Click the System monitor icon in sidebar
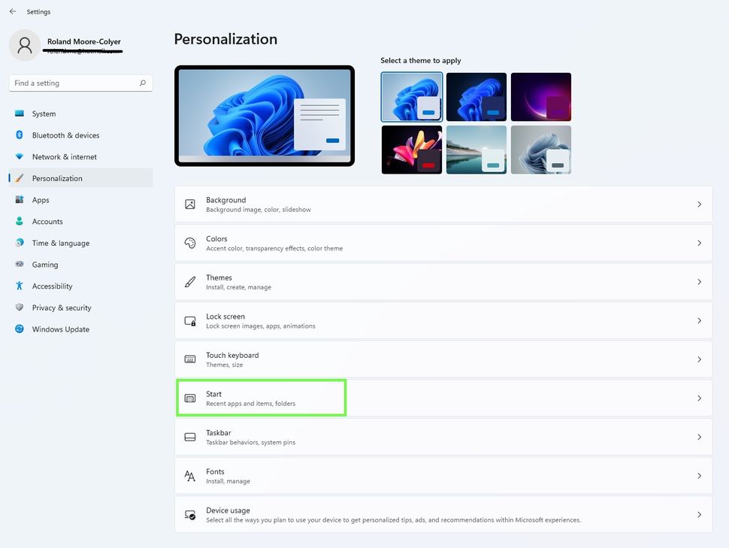This screenshot has width=729, height=548. click(x=20, y=114)
